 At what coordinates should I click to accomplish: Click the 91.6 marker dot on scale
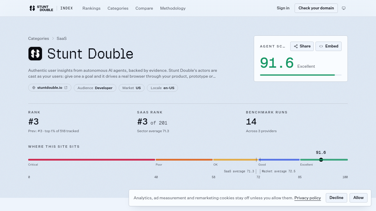coord(321,160)
